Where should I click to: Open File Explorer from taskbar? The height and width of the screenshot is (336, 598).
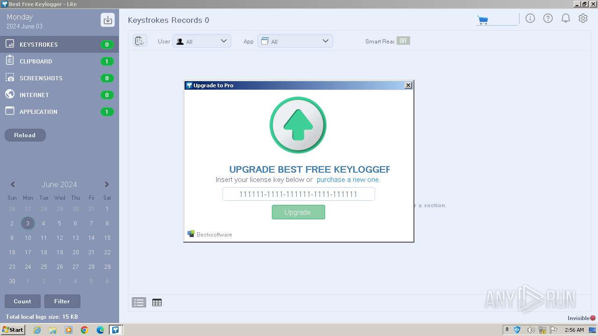pos(53,330)
